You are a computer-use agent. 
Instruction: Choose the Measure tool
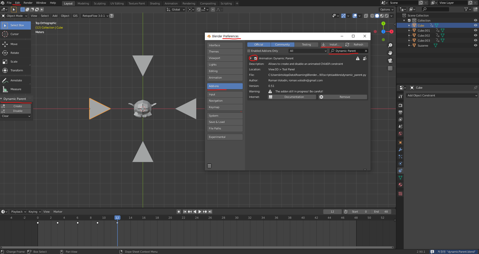16,89
